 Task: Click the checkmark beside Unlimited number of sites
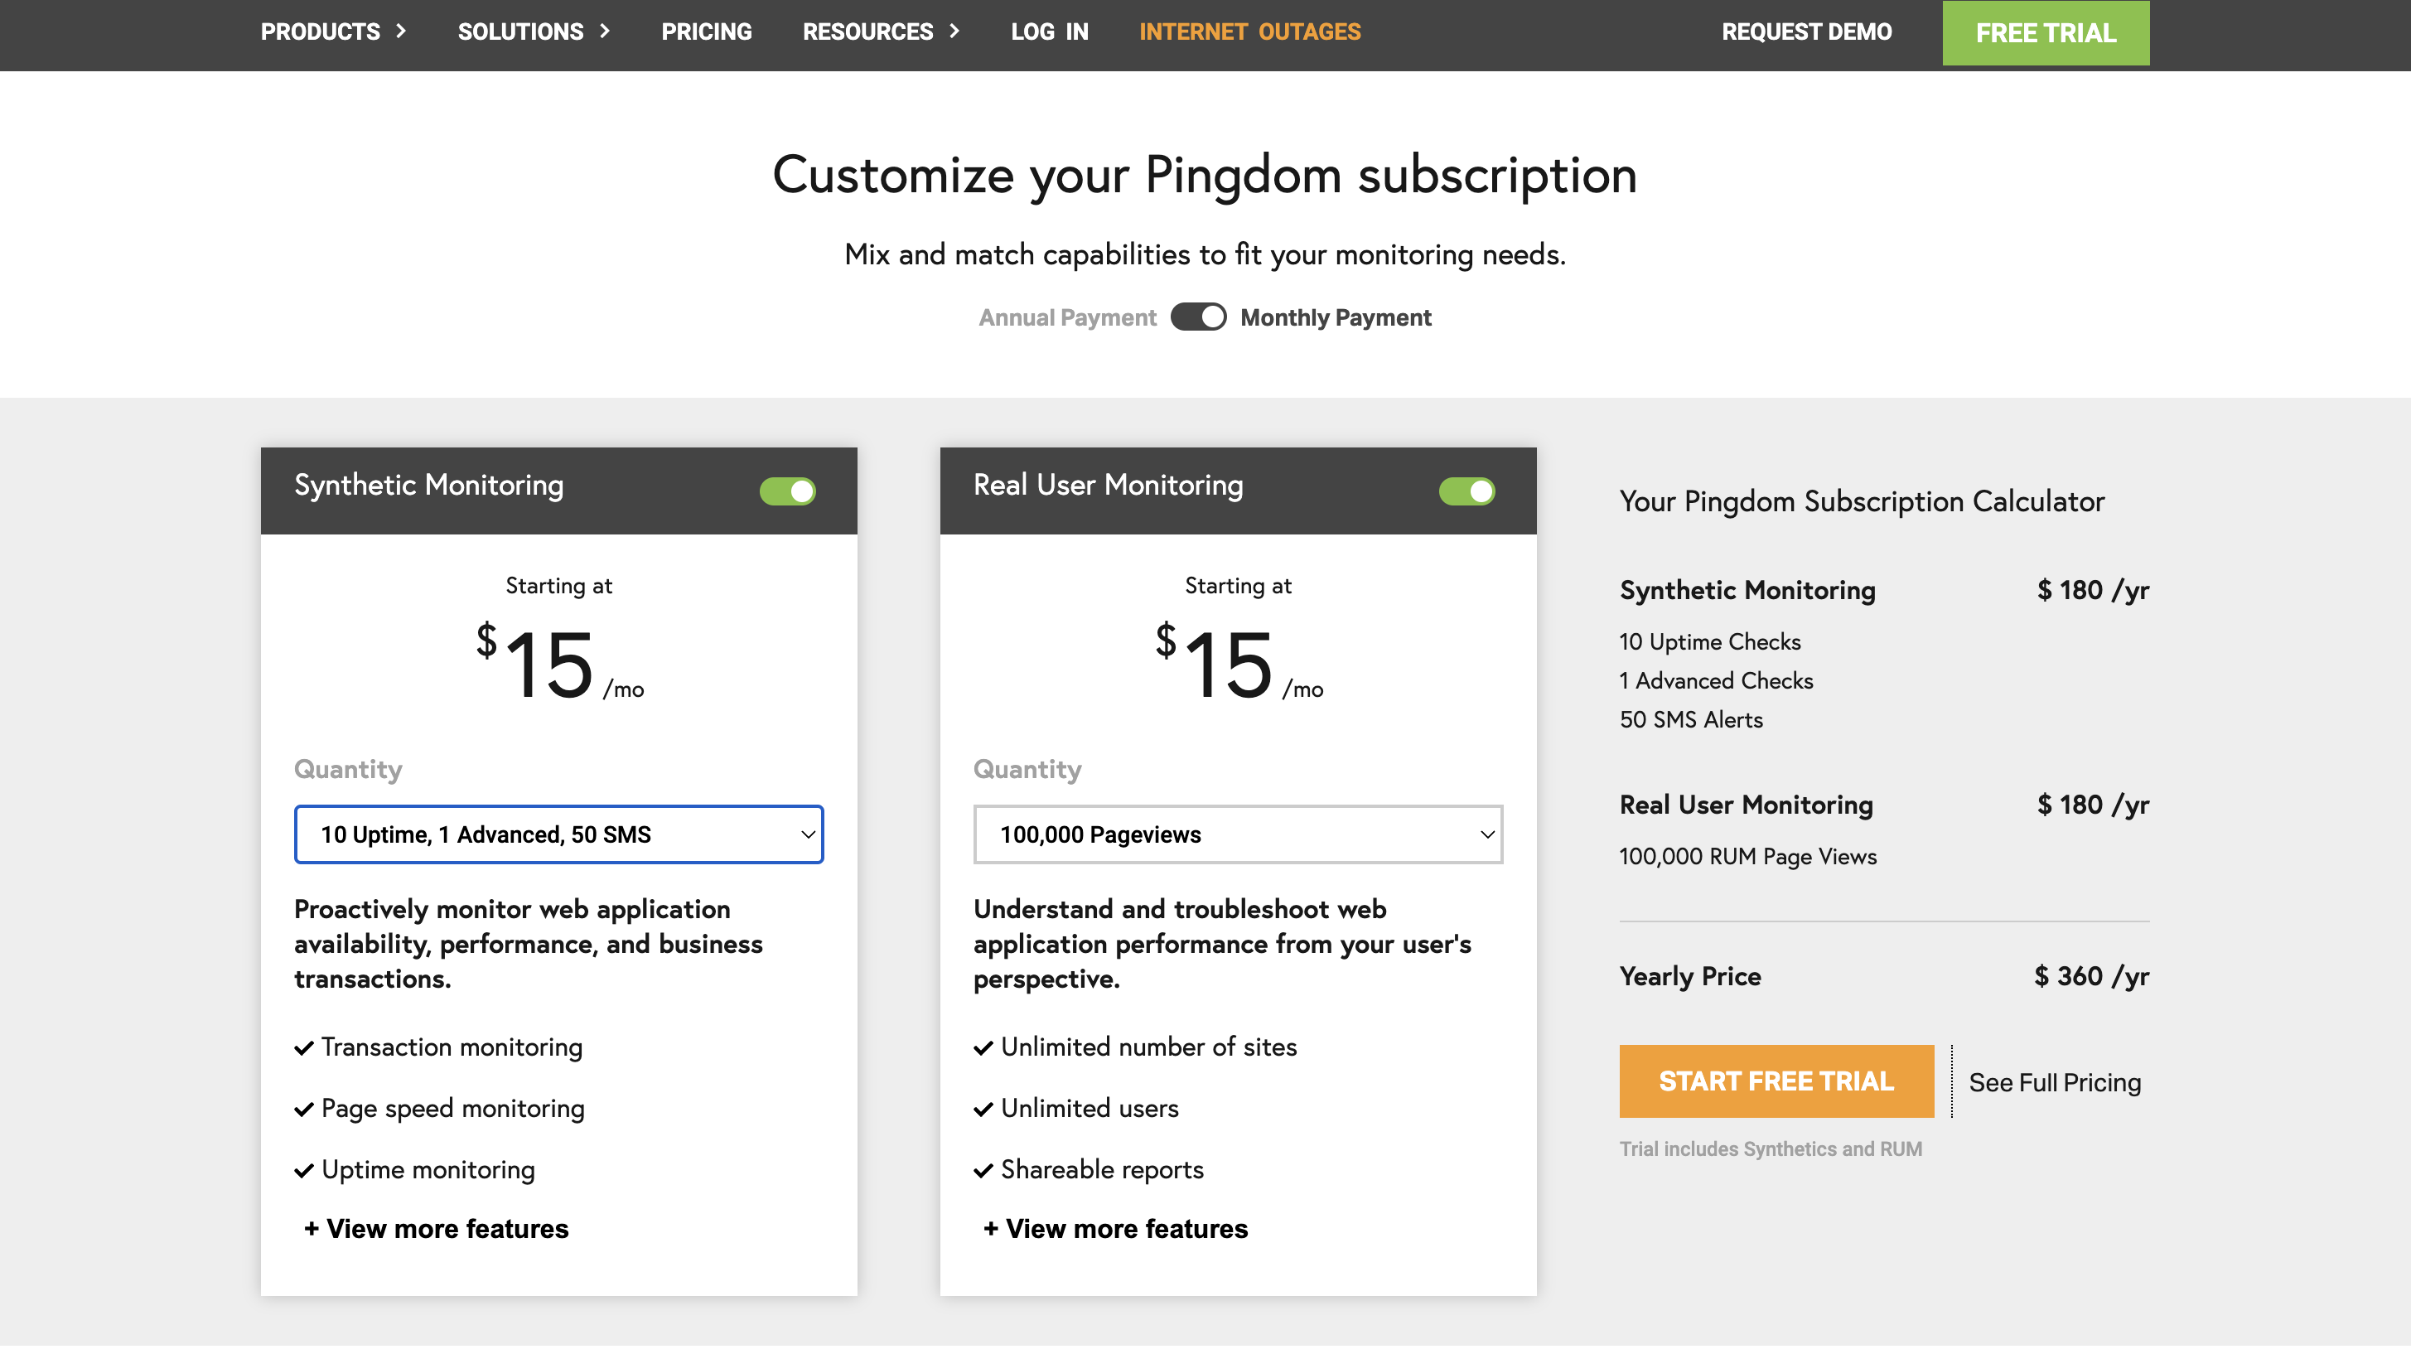pyautogui.click(x=983, y=1047)
